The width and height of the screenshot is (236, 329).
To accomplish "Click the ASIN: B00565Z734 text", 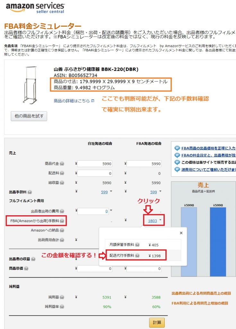I will click(x=75, y=75).
